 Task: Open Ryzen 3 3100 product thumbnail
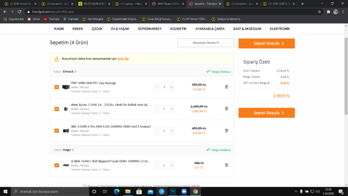(x=66, y=109)
